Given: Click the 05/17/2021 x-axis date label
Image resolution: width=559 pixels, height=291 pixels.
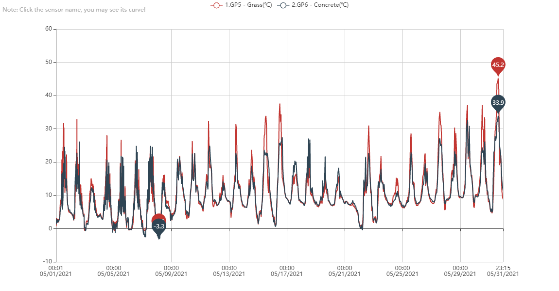Looking at the screenshot, I should (x=287, y=274).
